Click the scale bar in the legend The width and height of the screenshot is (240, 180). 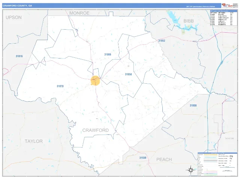[227, 168]
